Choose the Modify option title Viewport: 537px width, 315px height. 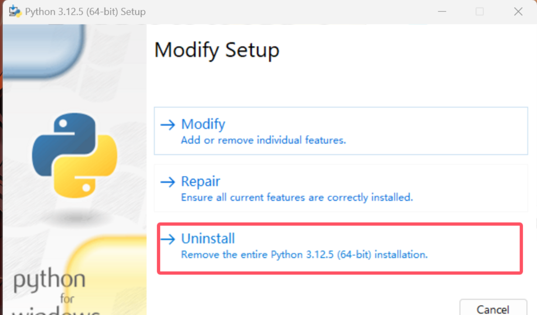click(203, 124)
